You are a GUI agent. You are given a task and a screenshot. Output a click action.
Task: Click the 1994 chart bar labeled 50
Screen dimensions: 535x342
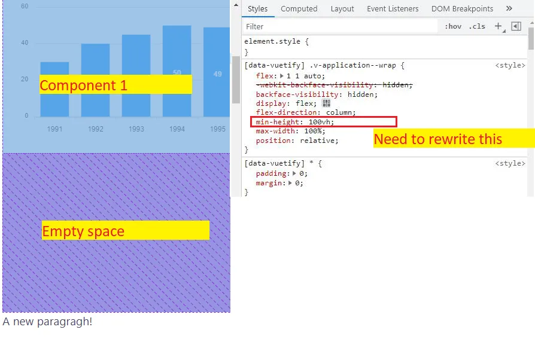177,71
